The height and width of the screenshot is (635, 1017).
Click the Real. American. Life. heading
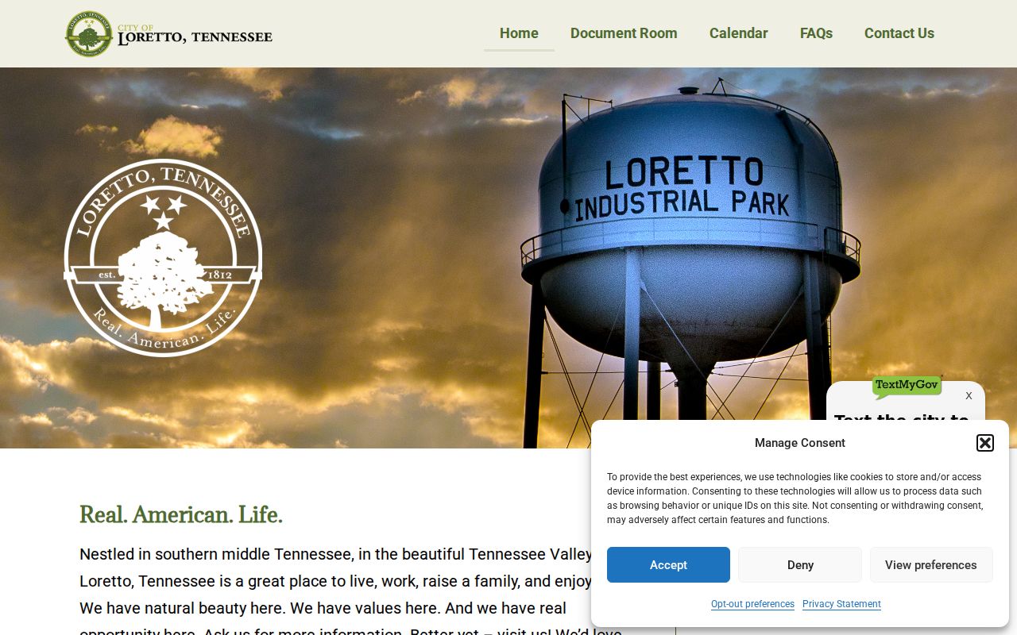(x=181, y=515)
